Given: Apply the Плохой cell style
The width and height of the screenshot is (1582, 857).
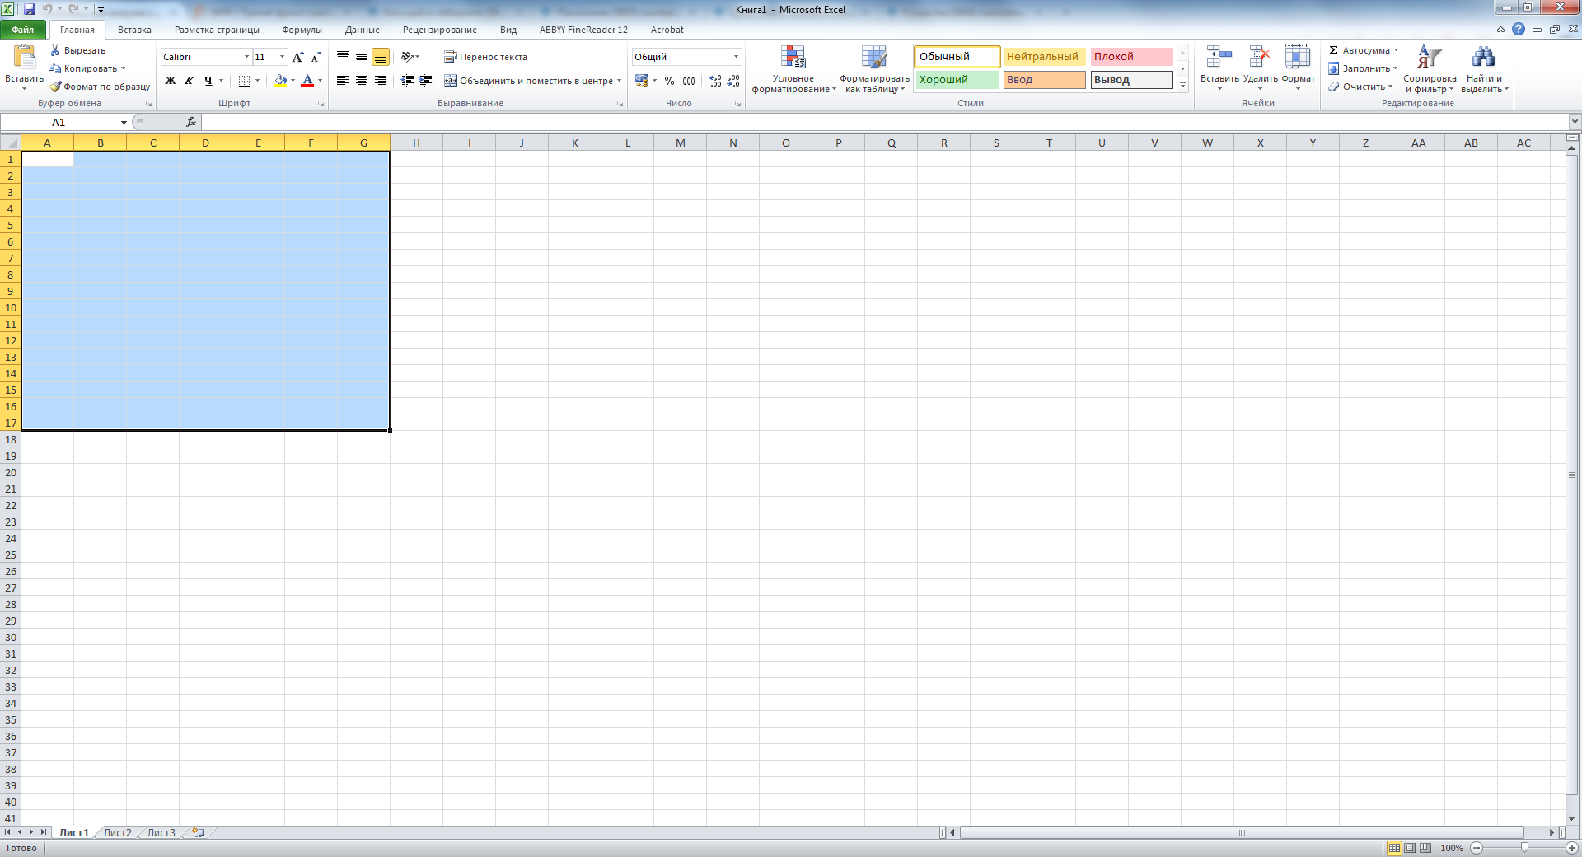Looking at the screenshot, I should click(x=1131, y=57).
